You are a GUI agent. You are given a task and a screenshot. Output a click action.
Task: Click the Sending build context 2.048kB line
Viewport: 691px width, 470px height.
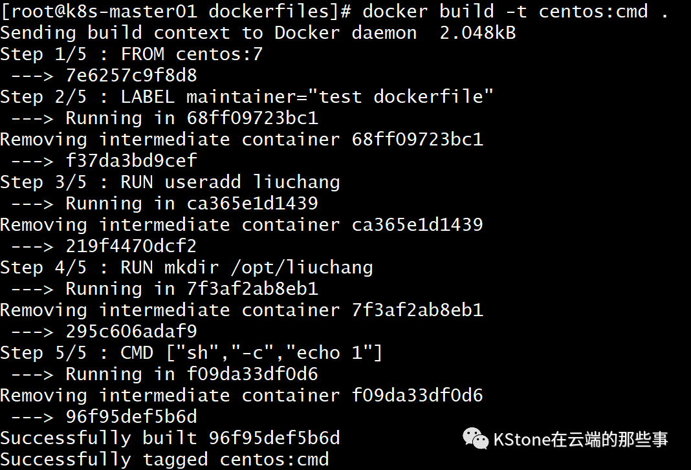pyautogui.click(x=258, y=33)
